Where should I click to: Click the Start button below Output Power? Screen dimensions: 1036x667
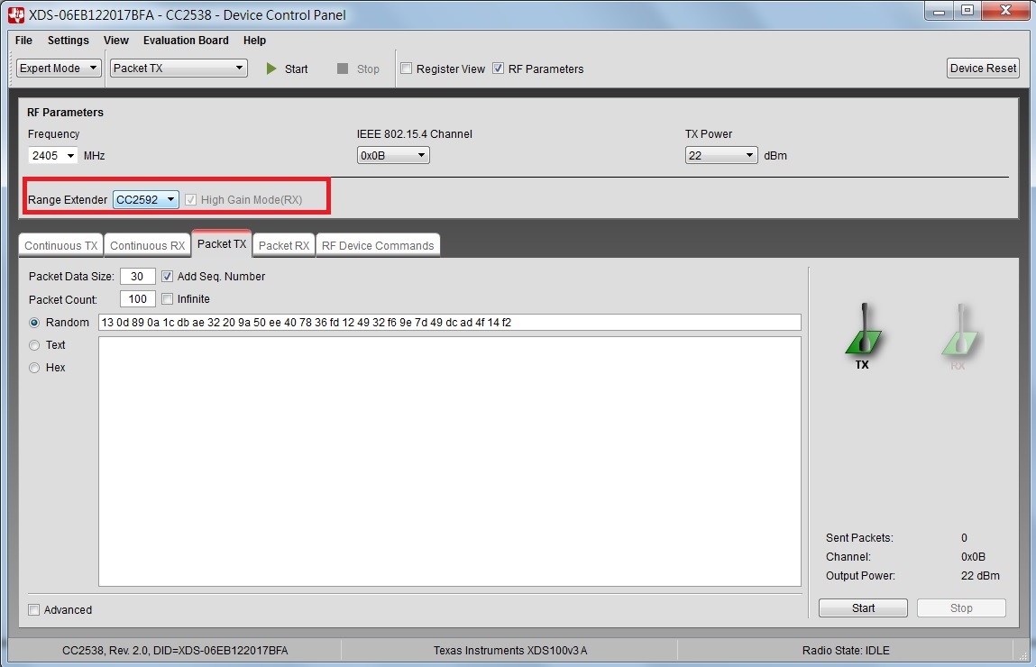(x=863, y=608)
